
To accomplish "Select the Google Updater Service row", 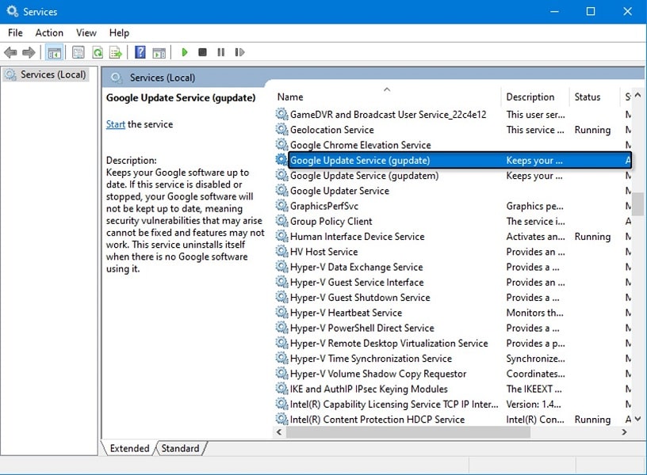I will (x=453, y=190).
